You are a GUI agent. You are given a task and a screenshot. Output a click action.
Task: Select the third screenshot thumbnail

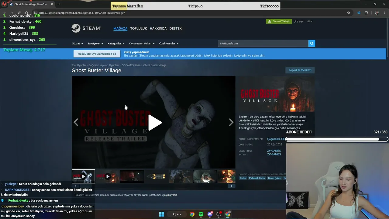(132, 176)
